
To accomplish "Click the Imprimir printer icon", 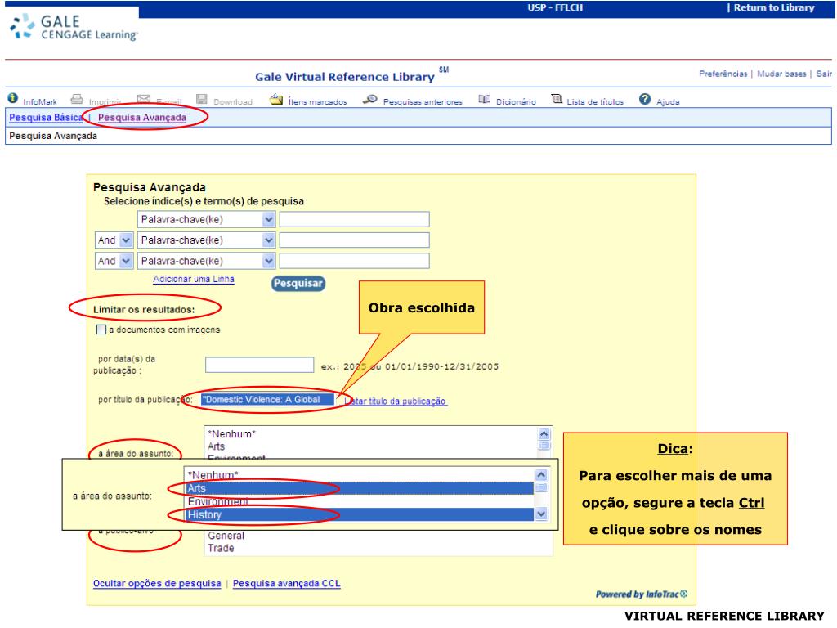I will pos(77,99).
